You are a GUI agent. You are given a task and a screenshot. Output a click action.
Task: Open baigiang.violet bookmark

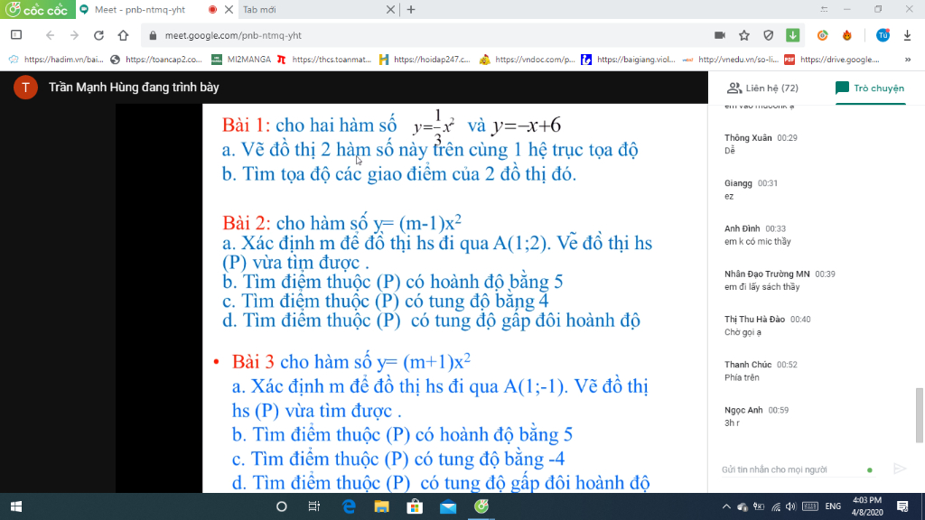coord(629,59)
